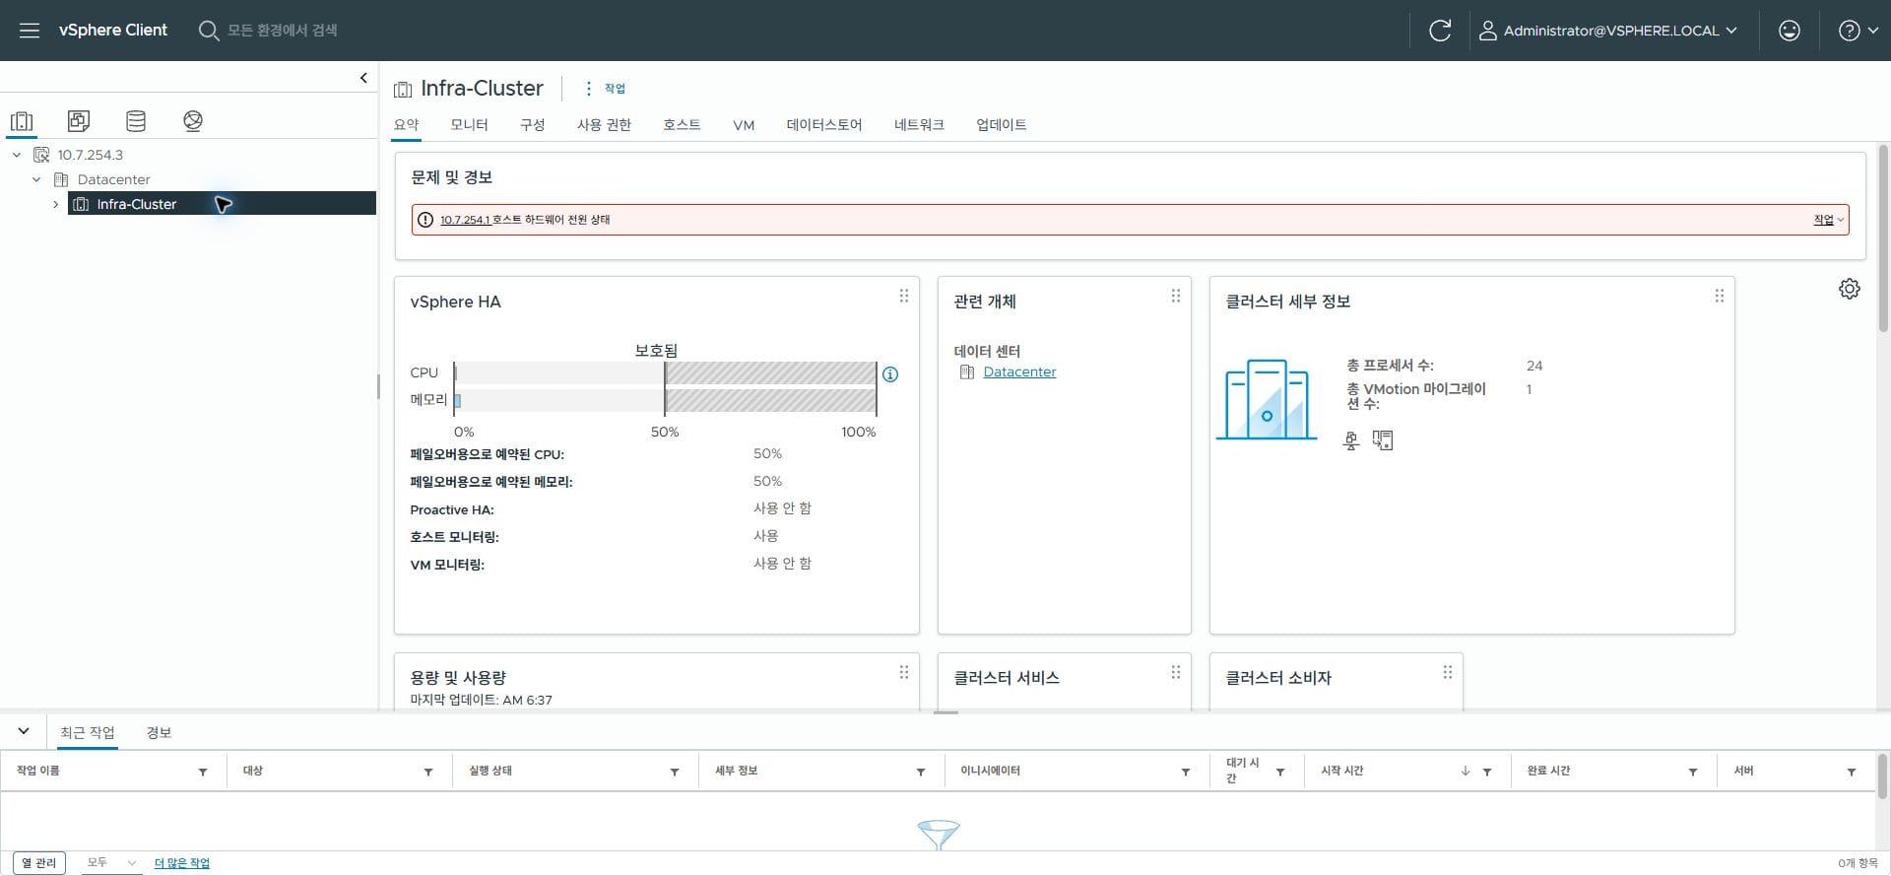Viewport: 1891px width, 876px height.
Task: Click the filter icon of the 작업 이름 column
Action: click(203, 772)
